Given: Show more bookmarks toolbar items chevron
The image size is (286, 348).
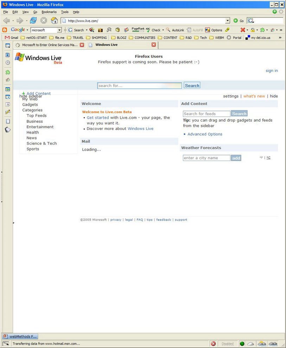Looking at the screenshot, I should (280, 37).
